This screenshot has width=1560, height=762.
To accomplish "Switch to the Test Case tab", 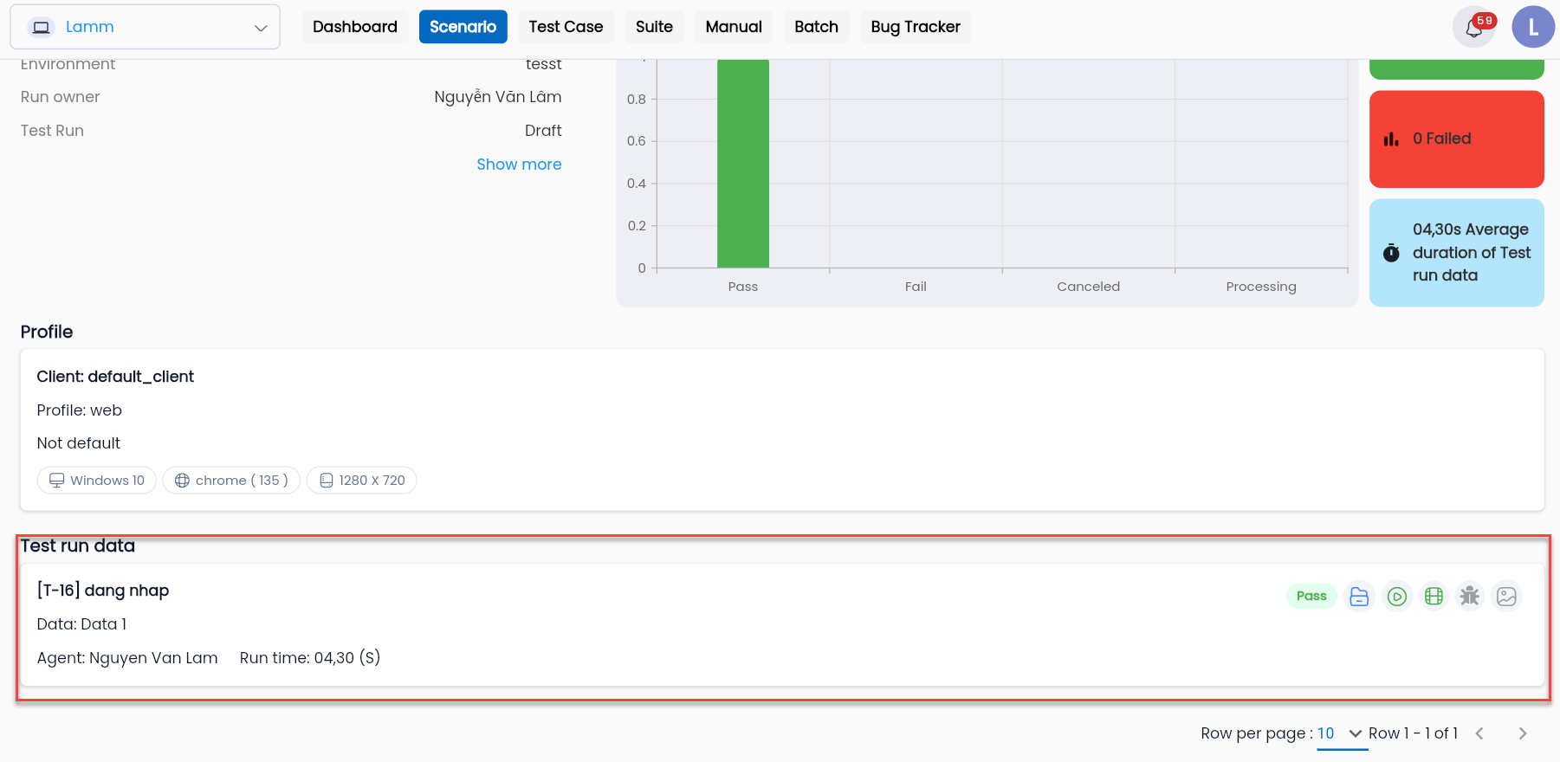I will point(566,27).
